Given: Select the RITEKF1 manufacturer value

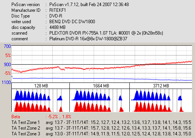Looking at the screenshot, I should tap(58, 10).
